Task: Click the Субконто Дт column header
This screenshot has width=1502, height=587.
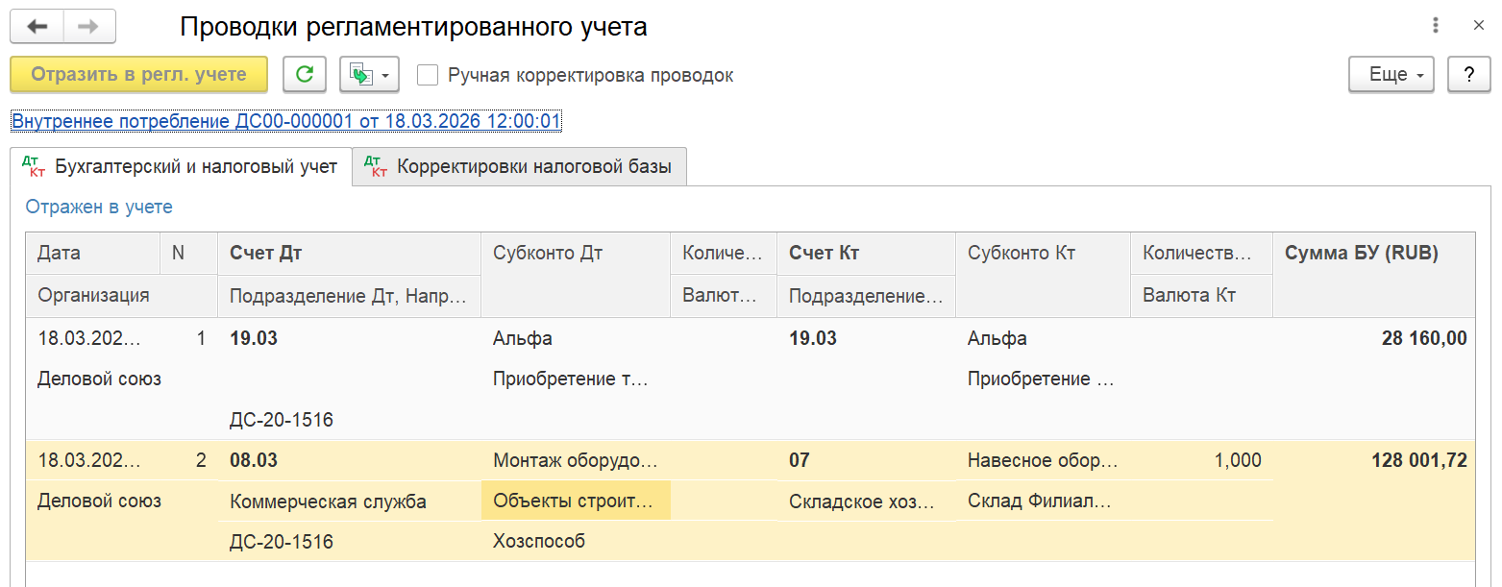Action: point(575,275)
